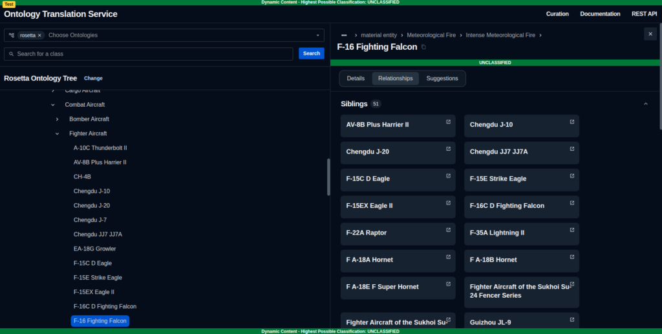Copy the F-16 Fighting Falcon class name
Viewport: 662px width, 334px height.
point(423,47)
